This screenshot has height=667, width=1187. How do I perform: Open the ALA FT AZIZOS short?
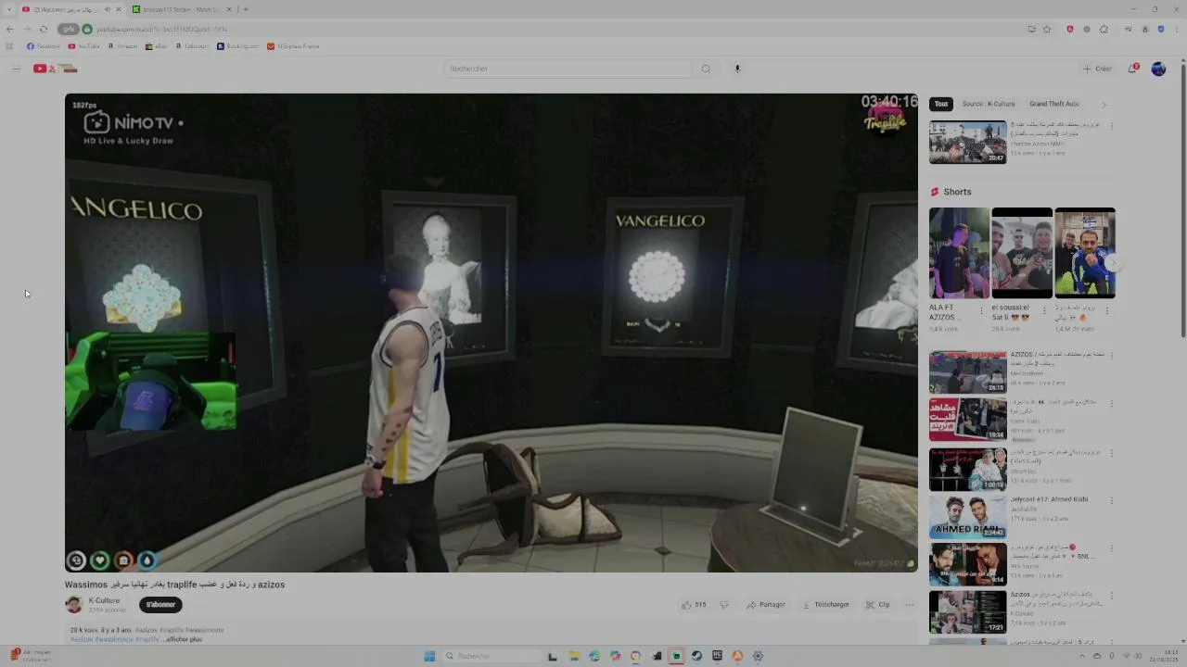(x=959, y=253)
